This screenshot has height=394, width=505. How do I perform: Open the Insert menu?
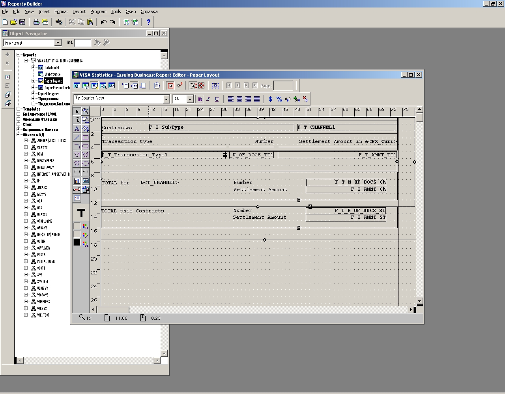[44, 11]
